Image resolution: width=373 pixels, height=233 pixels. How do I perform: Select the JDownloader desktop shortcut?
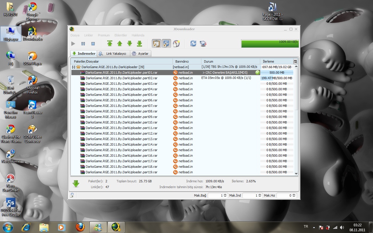(32, 34)
